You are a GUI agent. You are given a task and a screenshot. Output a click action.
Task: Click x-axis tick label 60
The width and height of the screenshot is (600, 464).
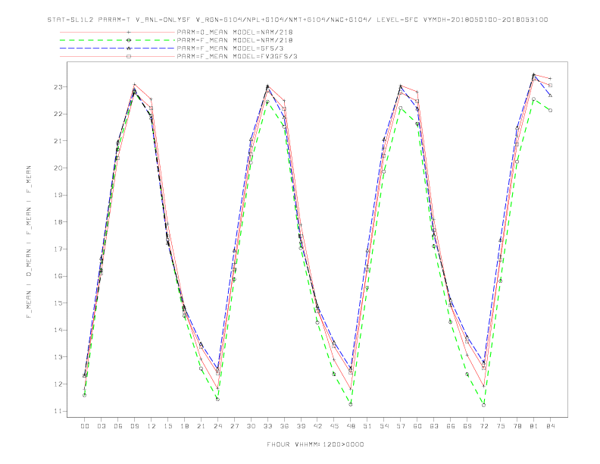(x=417, y=426)
